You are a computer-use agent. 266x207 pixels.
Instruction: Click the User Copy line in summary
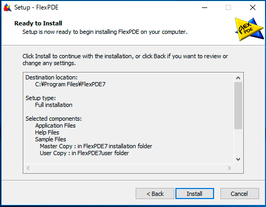point(84,153)
